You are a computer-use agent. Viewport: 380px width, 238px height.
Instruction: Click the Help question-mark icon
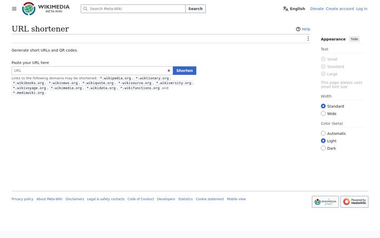pyautogui.click(x=298, y=29)
